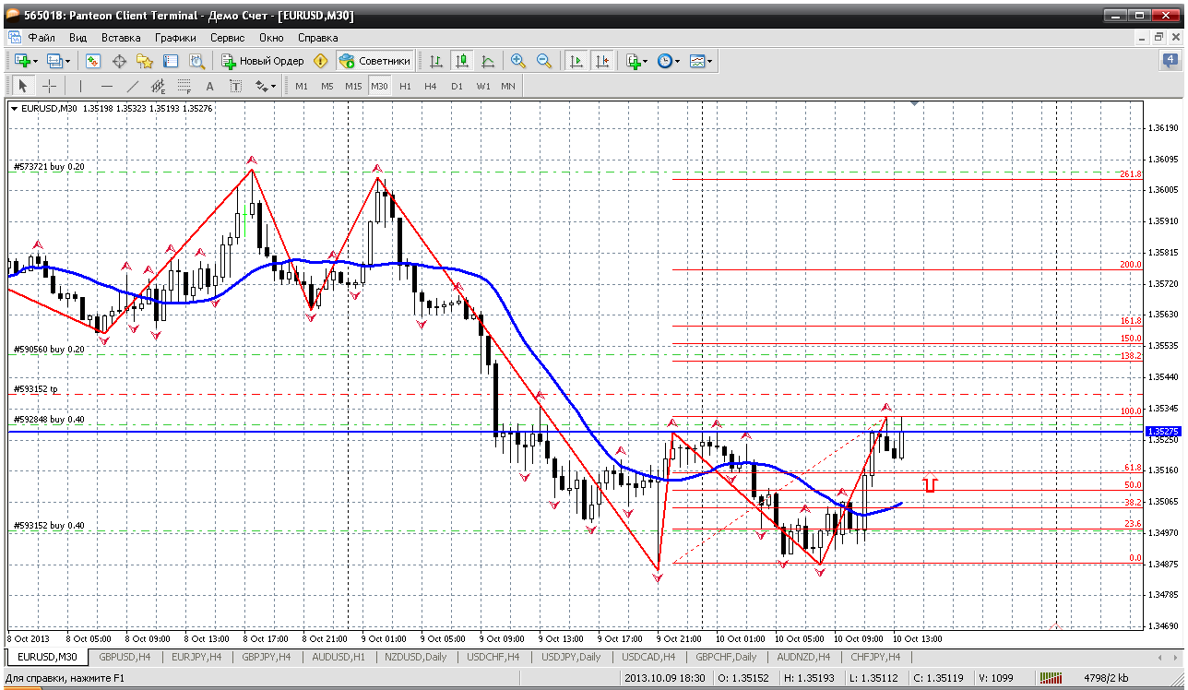Image resolution: width=1188 pixels, height=690 pixels.
Task: Pick the Fibonacci retracement tool
Action: [184, 86]
